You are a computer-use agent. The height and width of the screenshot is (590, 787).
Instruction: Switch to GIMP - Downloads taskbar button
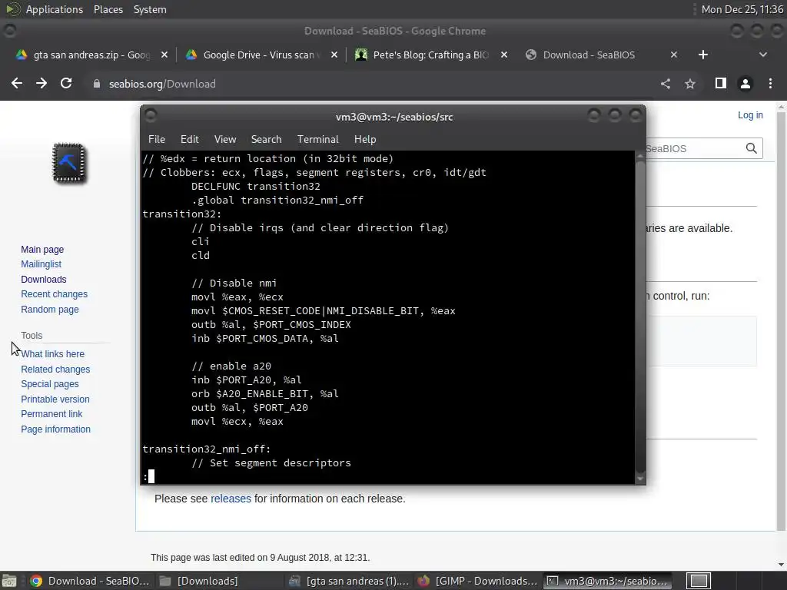click(478, 581)
